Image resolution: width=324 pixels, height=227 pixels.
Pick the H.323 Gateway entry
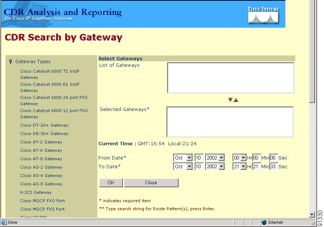point(36,192)
